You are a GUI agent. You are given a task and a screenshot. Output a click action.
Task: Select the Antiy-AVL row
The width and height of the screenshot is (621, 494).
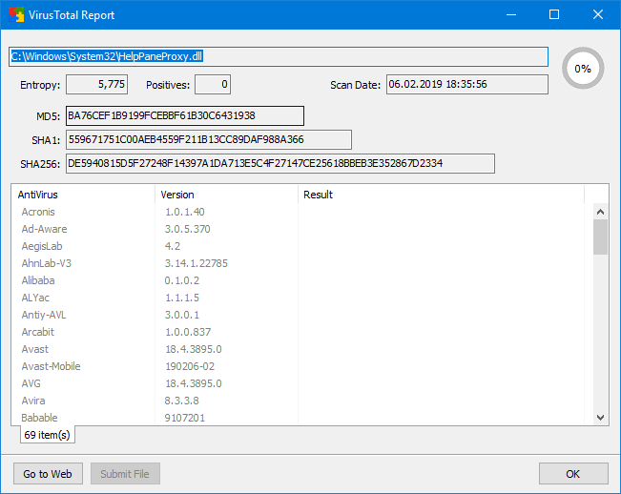tap(298, 315)
